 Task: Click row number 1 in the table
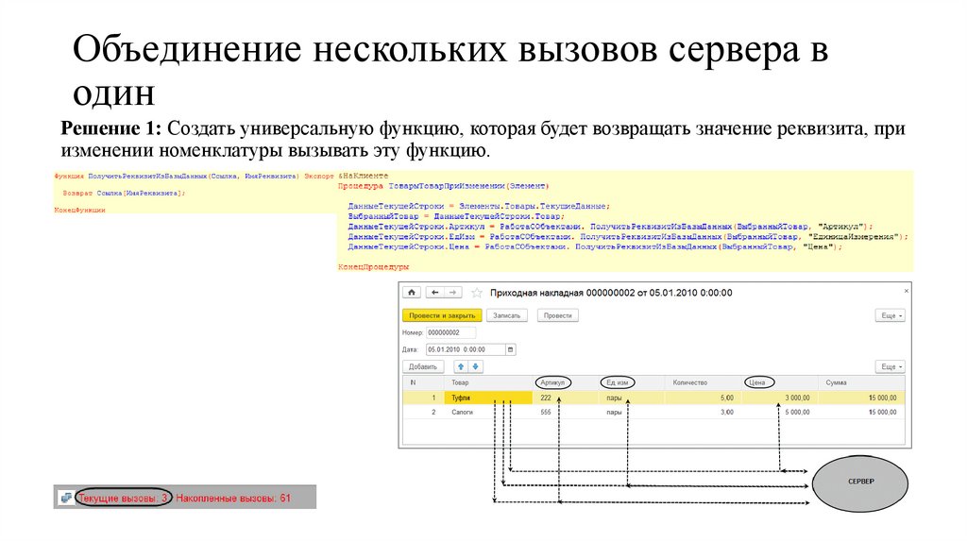click(433, 398)
